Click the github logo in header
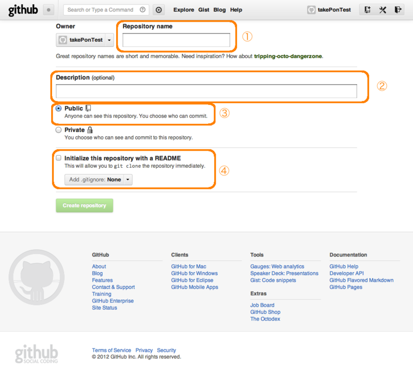 [x=23, y=10]
